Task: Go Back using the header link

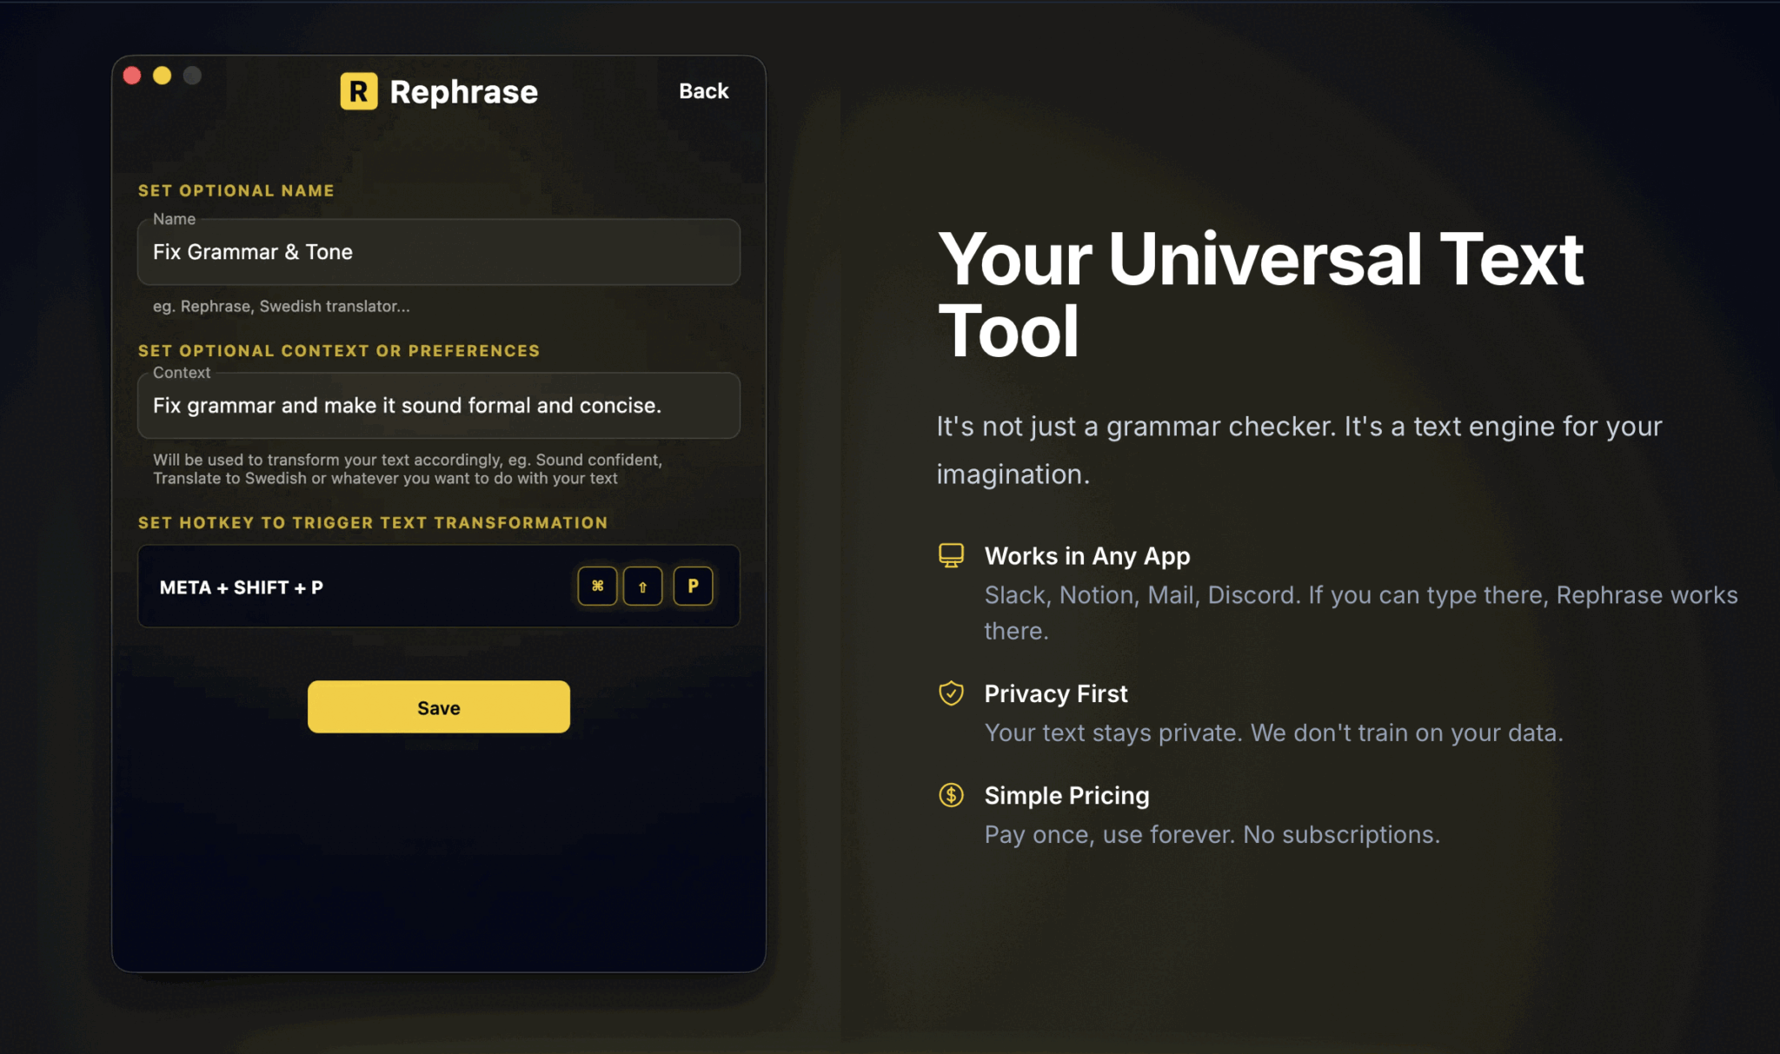Action: pos(703,91)
